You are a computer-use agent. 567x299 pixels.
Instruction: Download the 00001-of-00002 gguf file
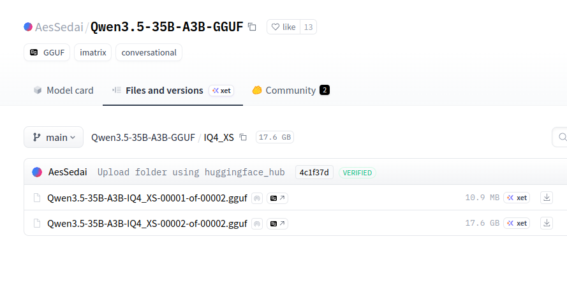tap(547, 198)
